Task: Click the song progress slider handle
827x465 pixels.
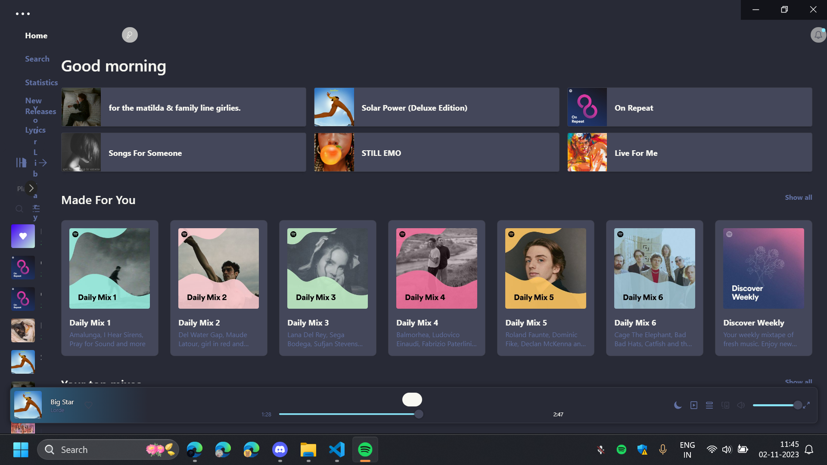Action: (419, 414)
